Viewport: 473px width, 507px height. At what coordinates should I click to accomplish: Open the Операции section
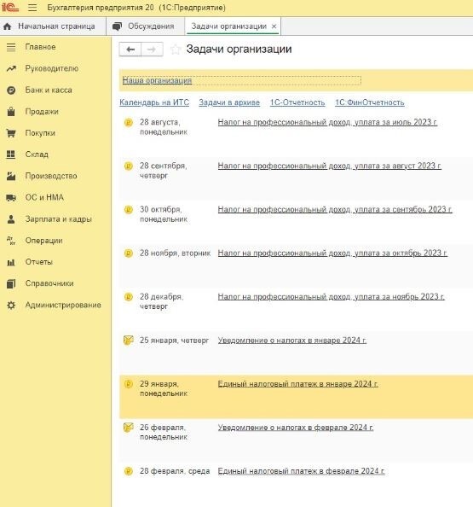(x=44, y=241)
